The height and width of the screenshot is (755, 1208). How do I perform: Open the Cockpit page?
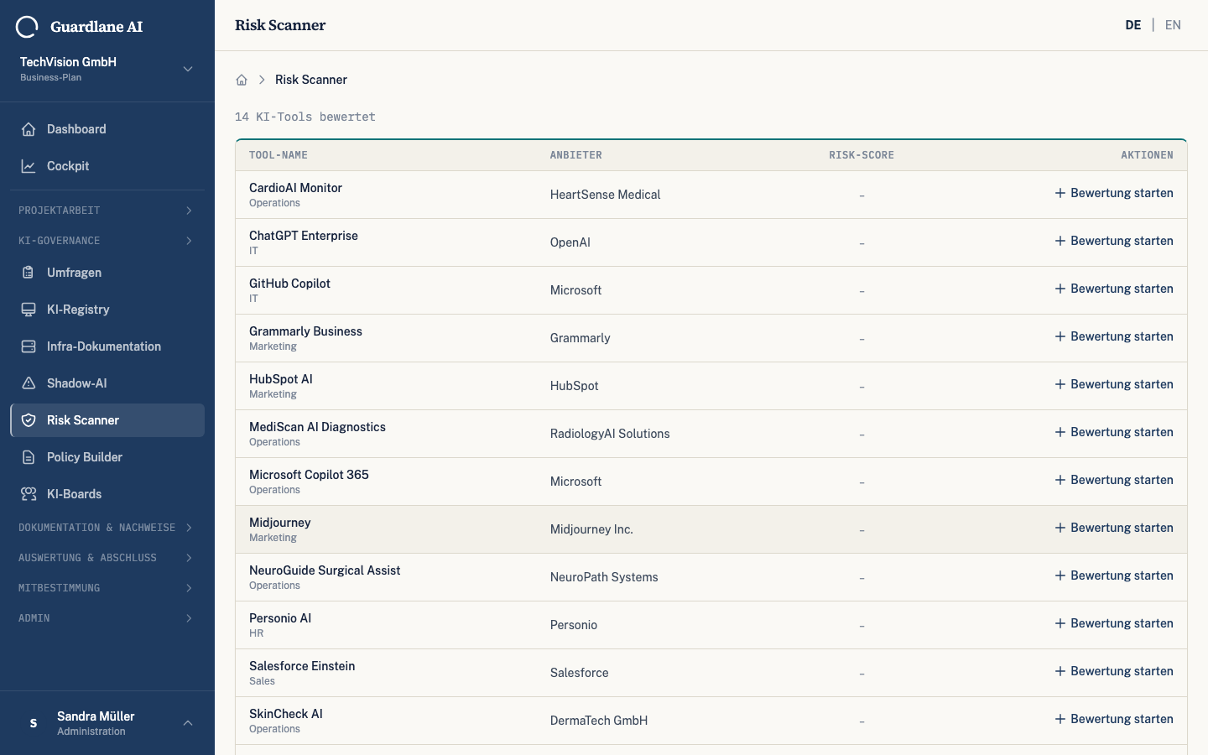click(107, 166)
